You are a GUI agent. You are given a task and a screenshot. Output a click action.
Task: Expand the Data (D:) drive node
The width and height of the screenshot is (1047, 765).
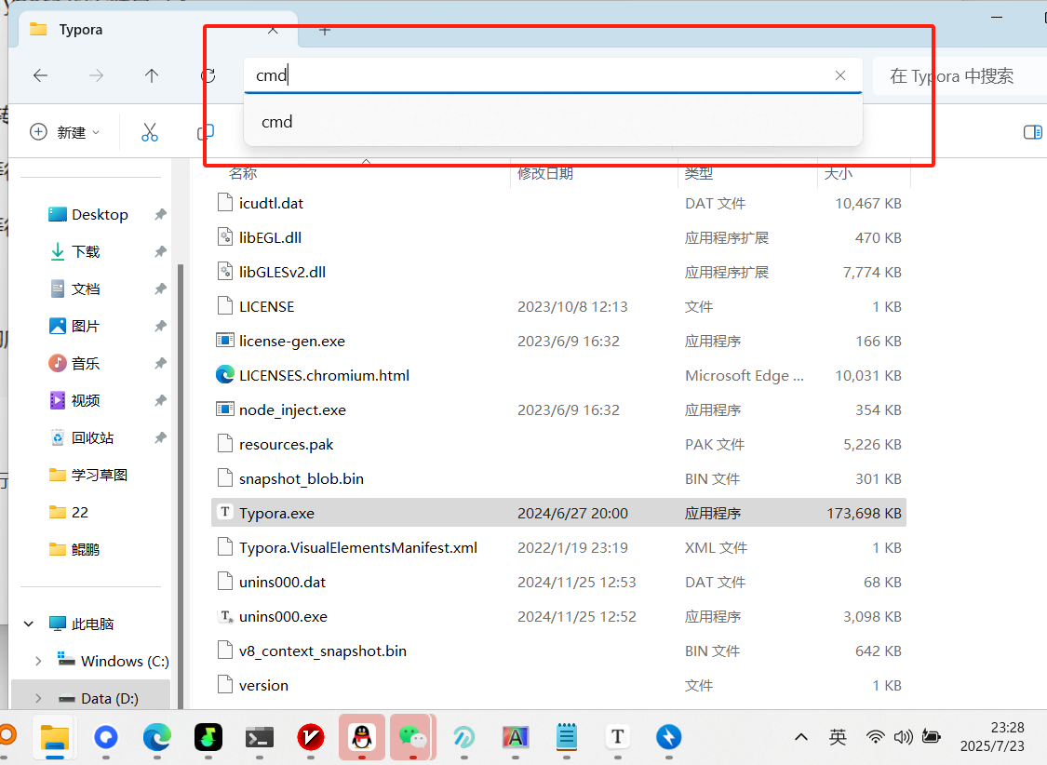(x=38, y=698)
